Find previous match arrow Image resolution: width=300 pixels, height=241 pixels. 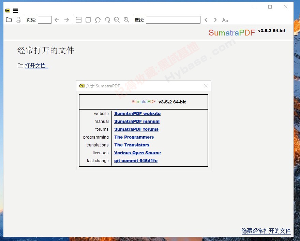point(206,20)
